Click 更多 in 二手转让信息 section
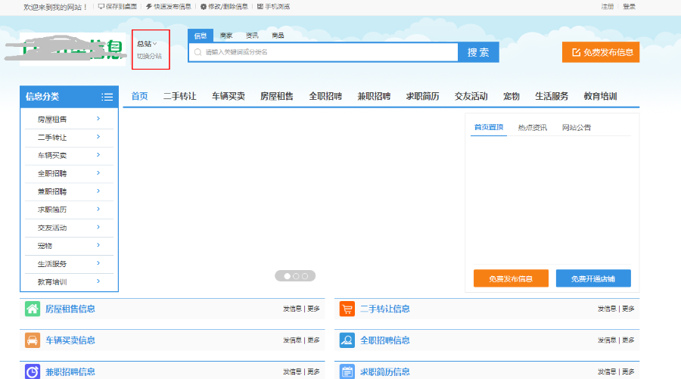This screenshot has width=681, height=379. point(628,309)
